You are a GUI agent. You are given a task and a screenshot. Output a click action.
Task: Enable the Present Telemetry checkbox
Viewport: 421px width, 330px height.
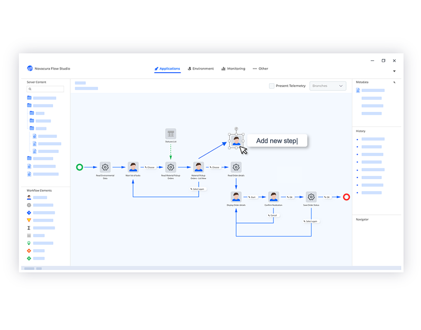tap(272, 86)
